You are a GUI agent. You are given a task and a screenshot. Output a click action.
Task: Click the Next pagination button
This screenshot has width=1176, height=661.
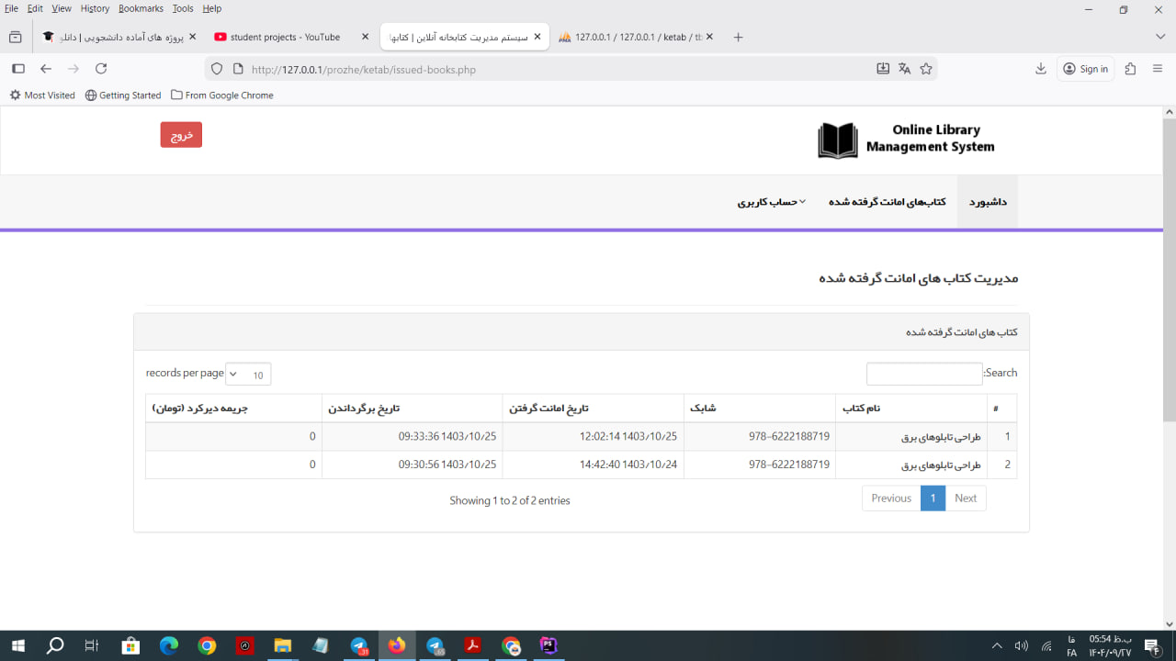[x=965, y=499]
